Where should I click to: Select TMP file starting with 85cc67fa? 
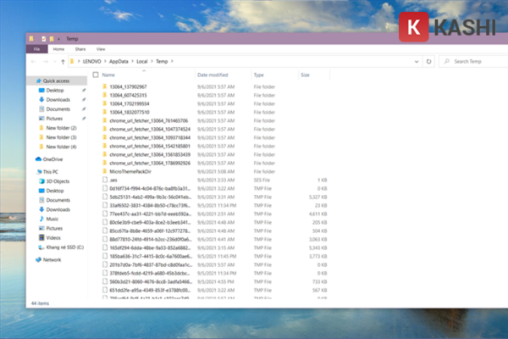click(150, 231)
